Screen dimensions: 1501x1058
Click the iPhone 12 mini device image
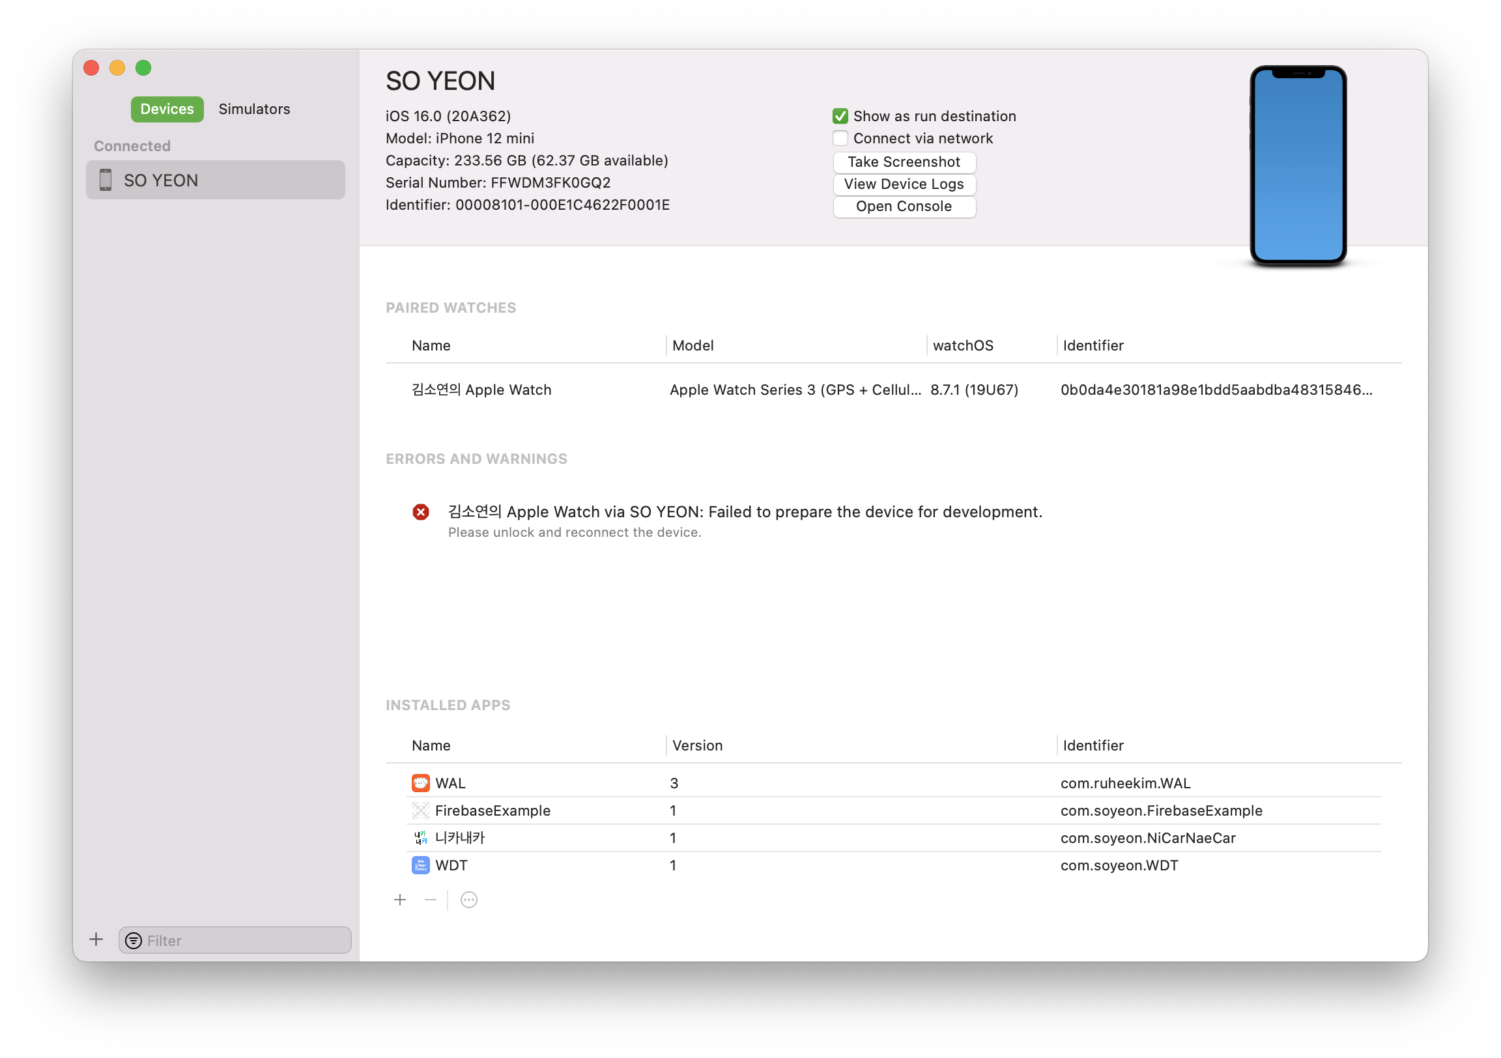(x=1297, y=165)
